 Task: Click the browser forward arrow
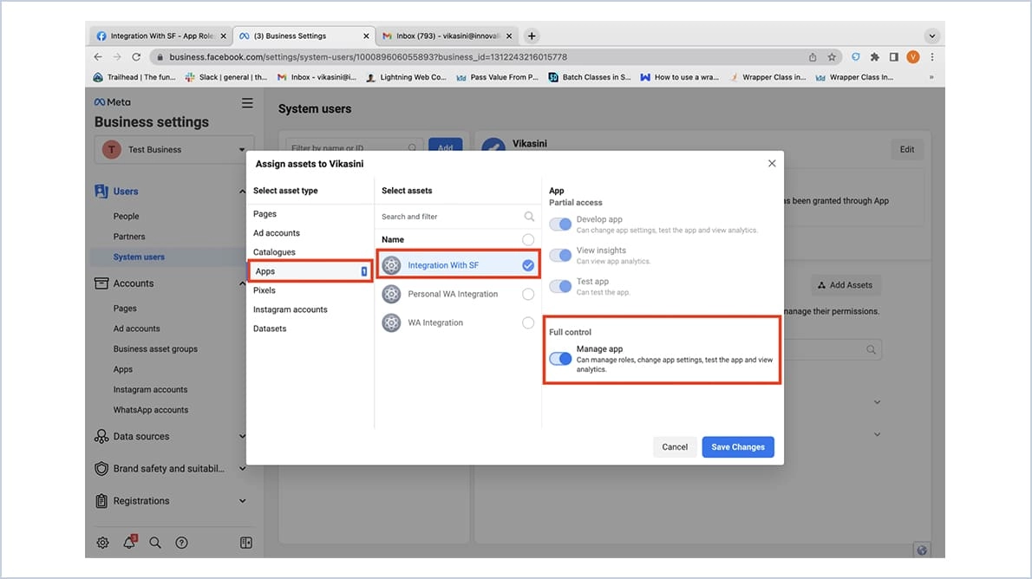[x=117, y=57]
